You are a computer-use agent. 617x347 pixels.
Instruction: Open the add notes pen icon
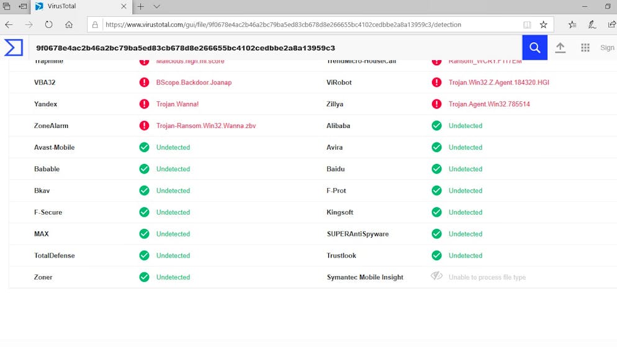tap(592, 24)
